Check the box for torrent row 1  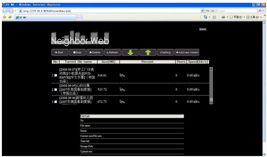pos(56,75)
